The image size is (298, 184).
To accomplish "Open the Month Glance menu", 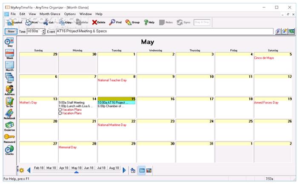I will [50, 14].
